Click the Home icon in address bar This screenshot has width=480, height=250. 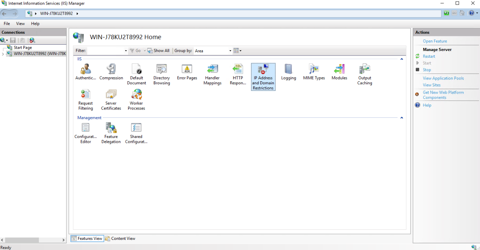pos(462,13)
